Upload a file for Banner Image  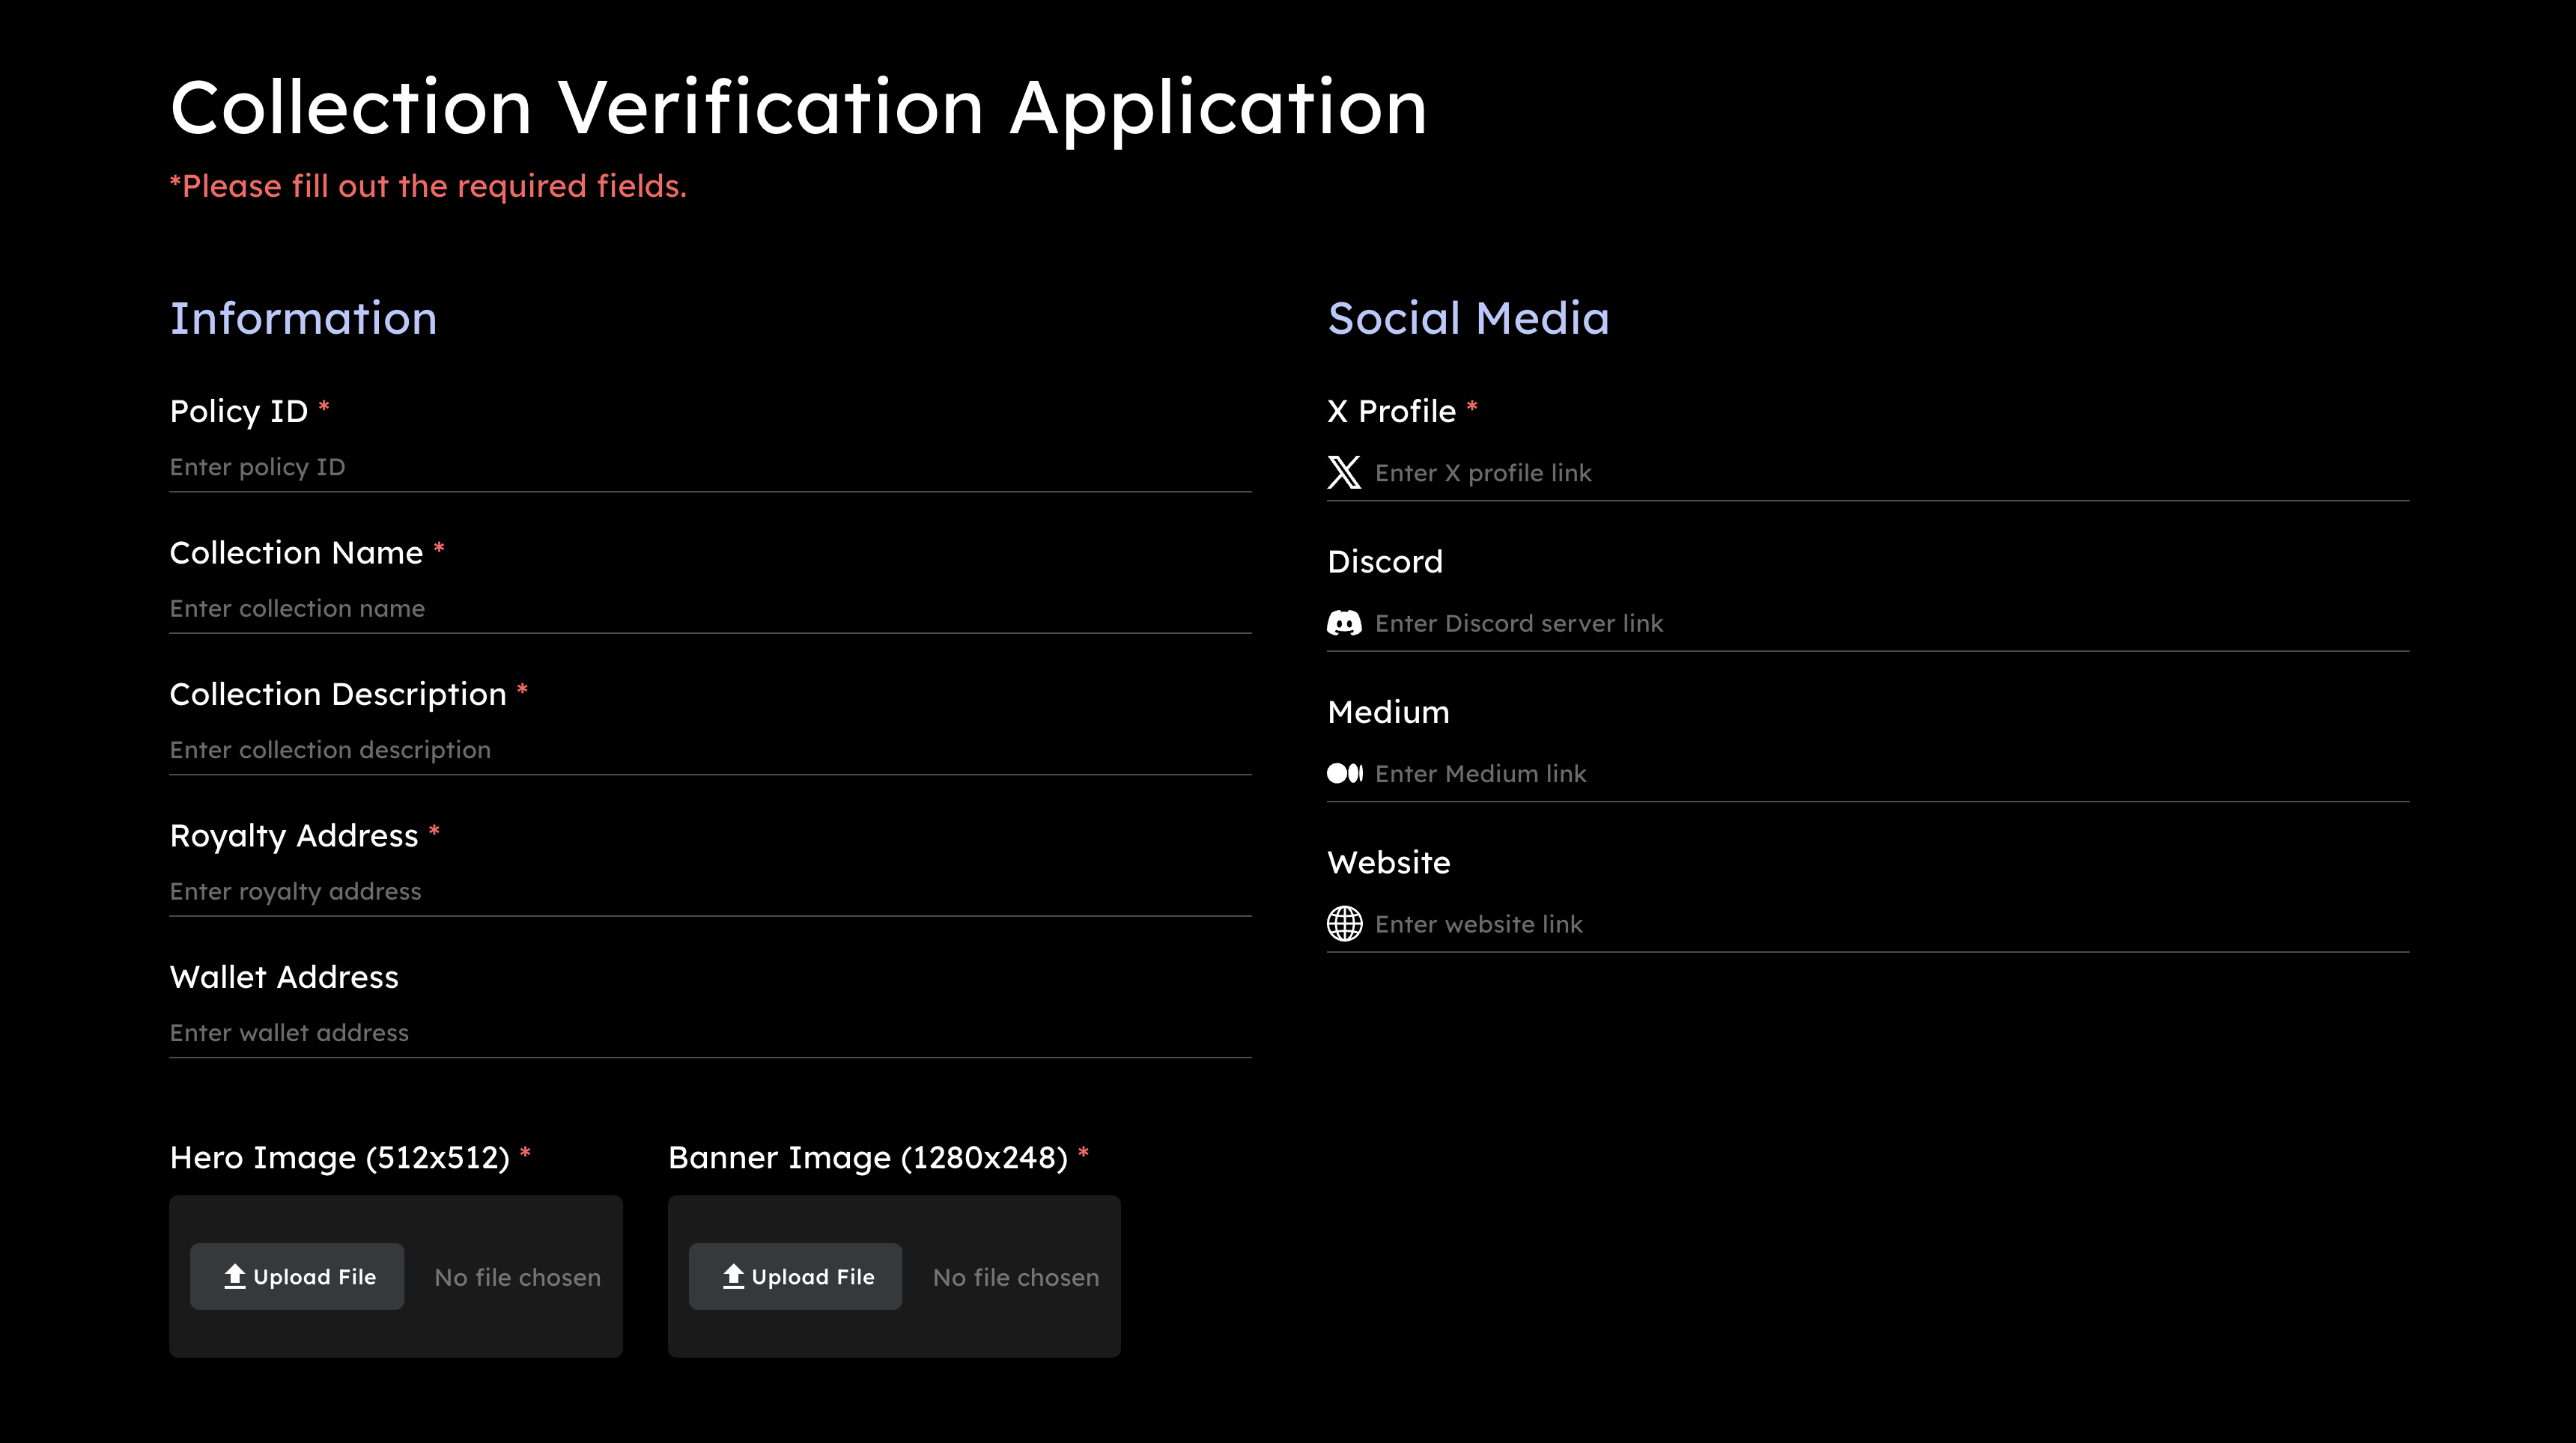[x=795, y=1277]
